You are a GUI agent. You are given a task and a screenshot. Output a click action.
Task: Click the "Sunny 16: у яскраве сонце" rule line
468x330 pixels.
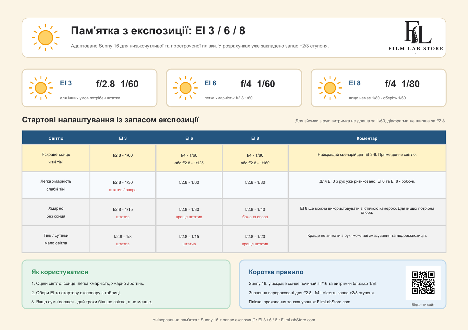click(313, 284)
